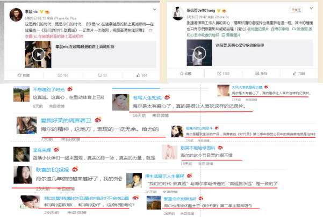Expand the dropdown arrow on 李晨nic post
The height and width of the screenshot is (217, 323).
(x=154, y=9)
